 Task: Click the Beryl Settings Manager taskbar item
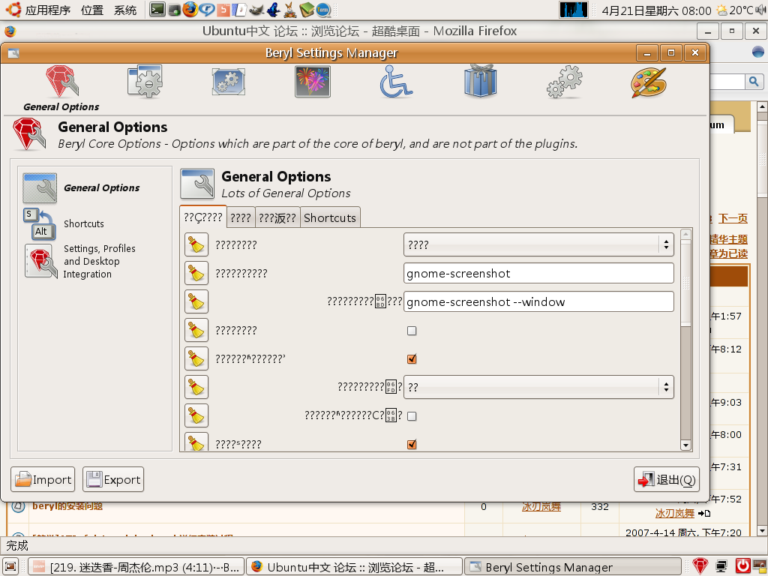point(572,567)
